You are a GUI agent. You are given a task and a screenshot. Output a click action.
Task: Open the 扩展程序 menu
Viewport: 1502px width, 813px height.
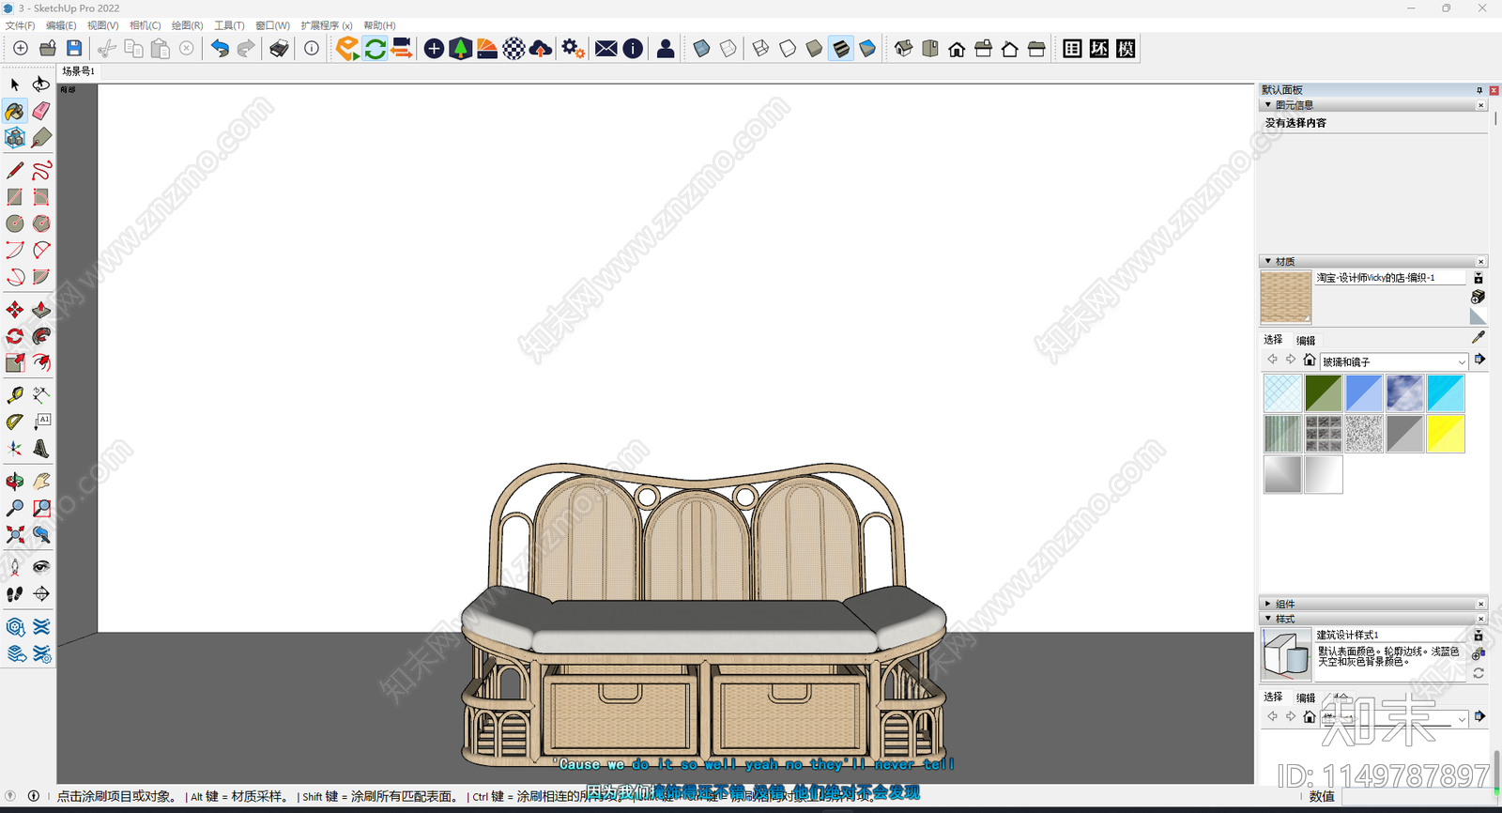[327, 25]
